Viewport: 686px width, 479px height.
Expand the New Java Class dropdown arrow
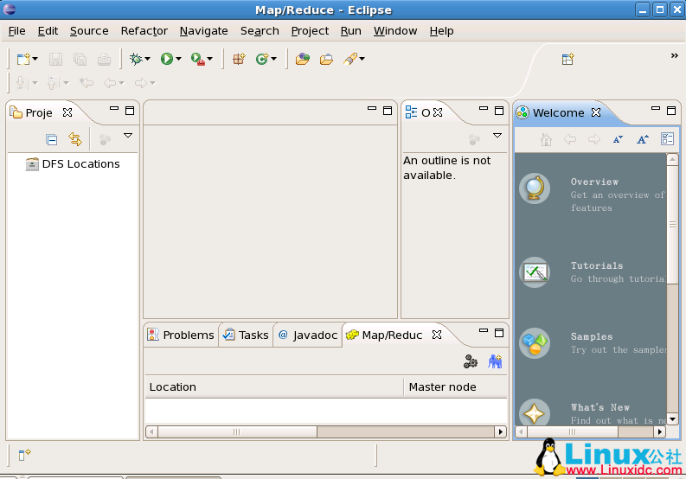coord(274,59)
